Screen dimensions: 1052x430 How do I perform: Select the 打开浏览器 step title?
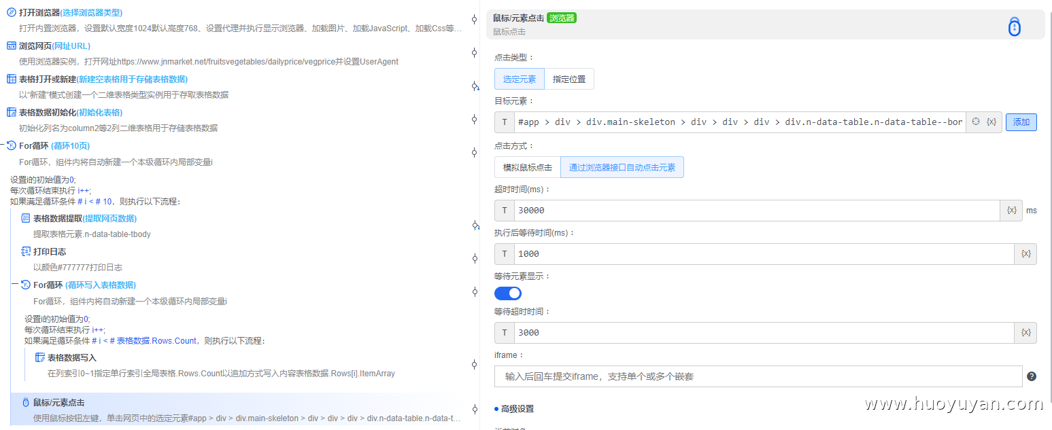(39, 12)
